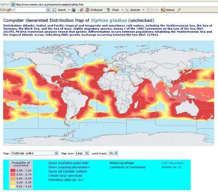Toggle the Land mask dropdown set to On
Image resolution: width=218 pixels, height=192 pixels.
click(x=113, y=153)
